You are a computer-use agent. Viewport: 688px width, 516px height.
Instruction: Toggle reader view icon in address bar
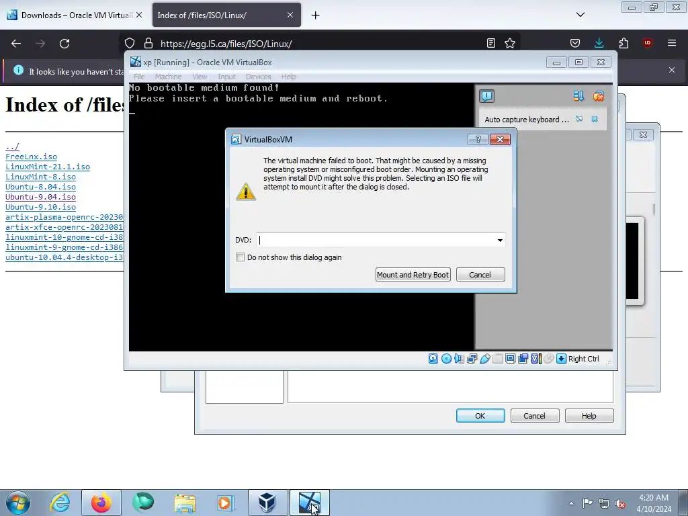(491, 43)
